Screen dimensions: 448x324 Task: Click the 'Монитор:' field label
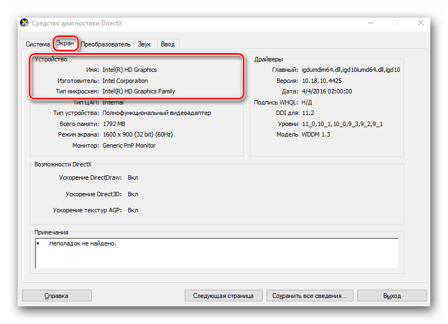tap(86, 145)
